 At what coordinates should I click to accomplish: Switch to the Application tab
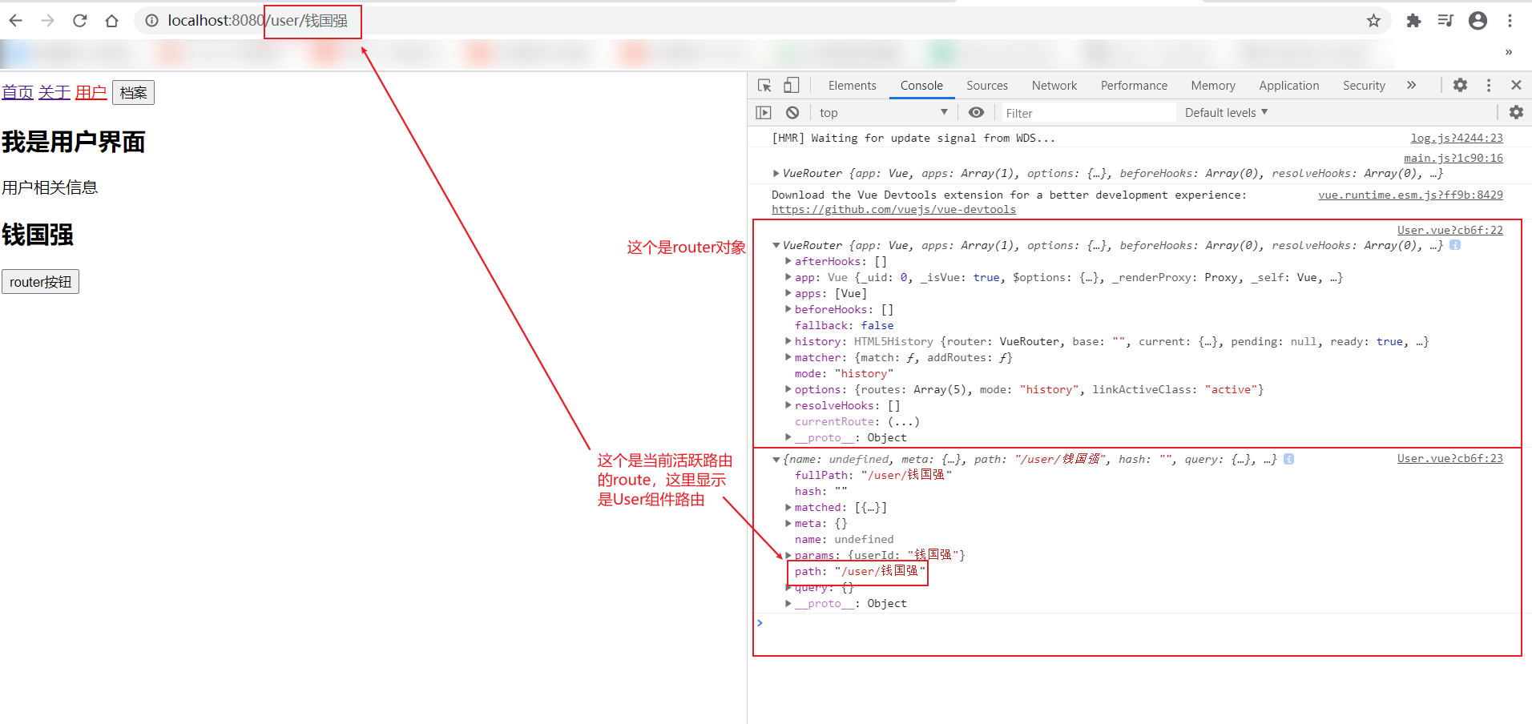1288,86
